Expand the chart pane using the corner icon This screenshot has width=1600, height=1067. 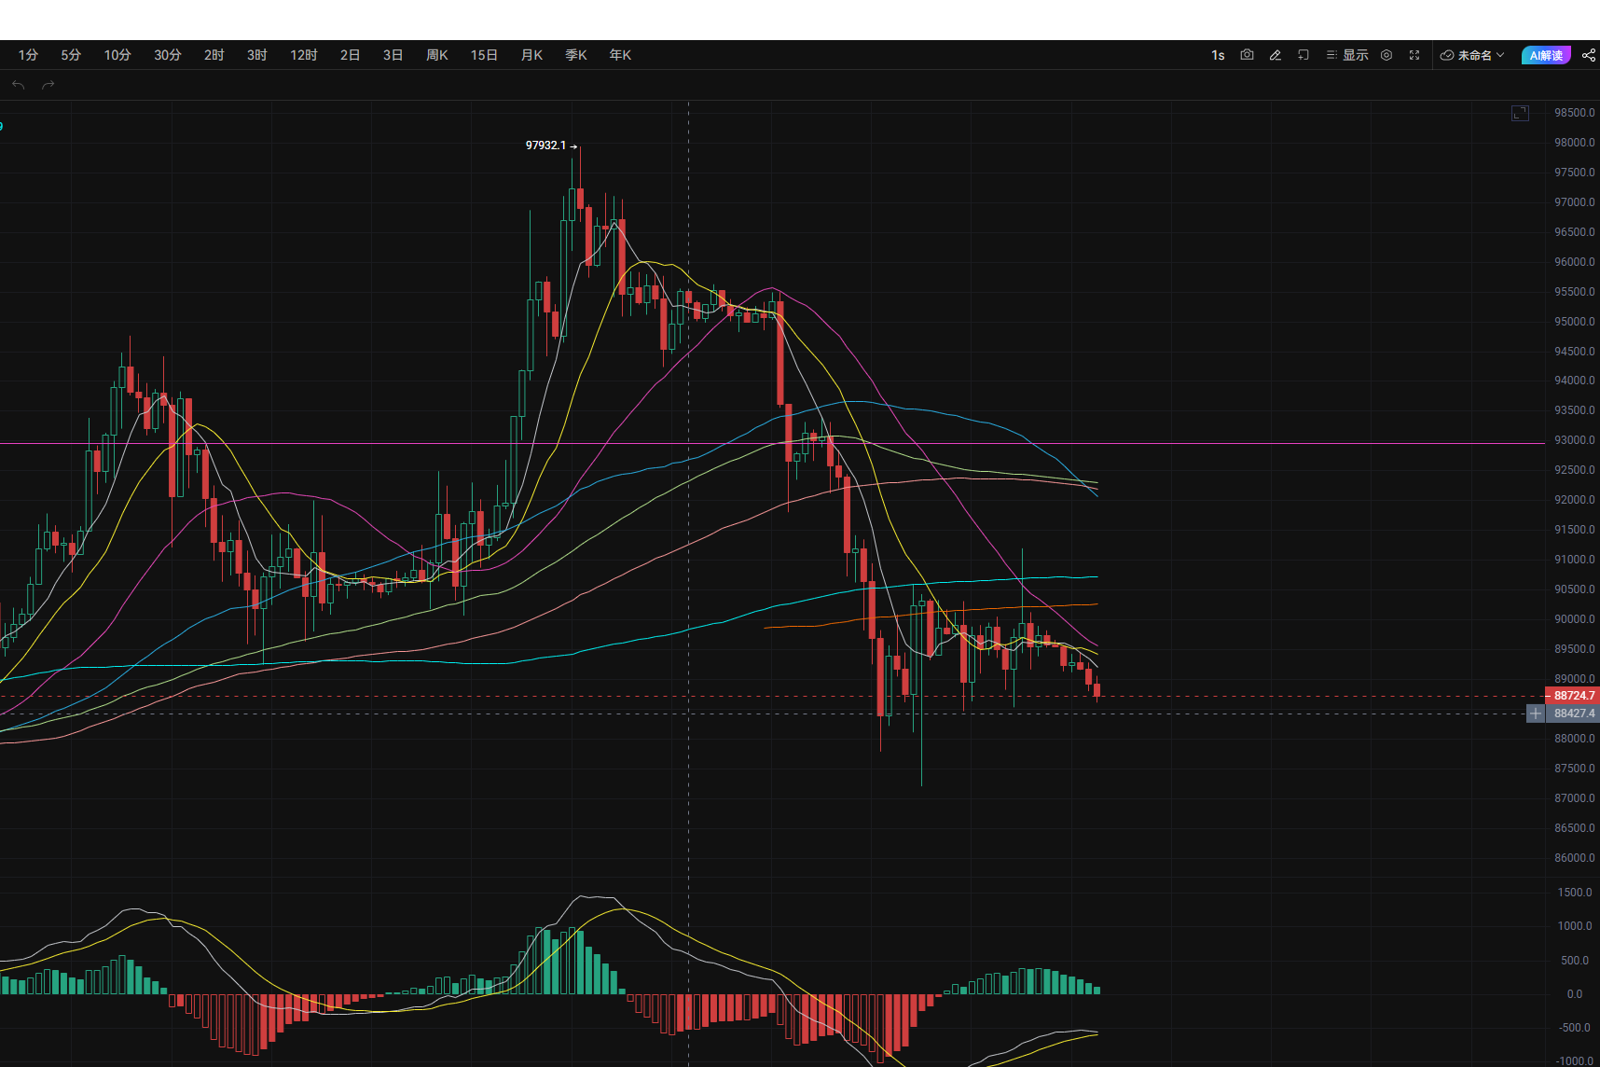point(1520,113)
